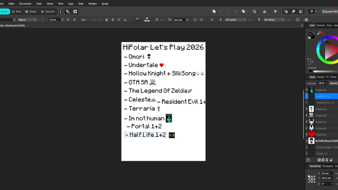Open the Texto menu
The image size is (338, 190).
pos(39,4)
